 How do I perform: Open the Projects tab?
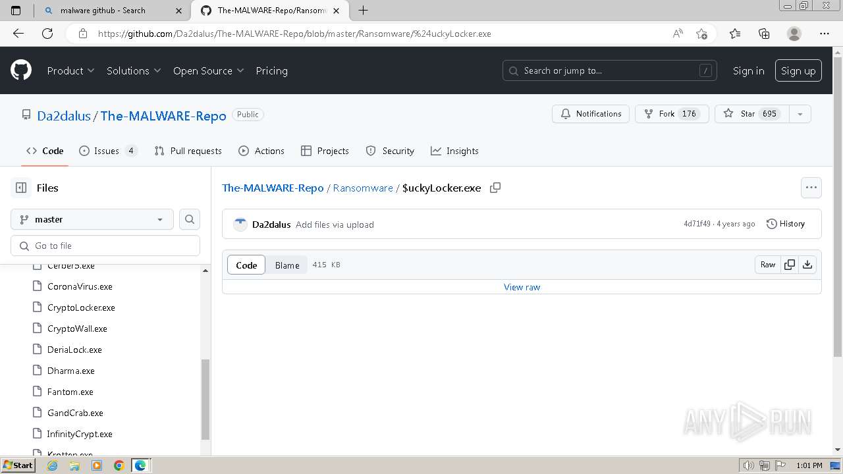click(325, 151)
